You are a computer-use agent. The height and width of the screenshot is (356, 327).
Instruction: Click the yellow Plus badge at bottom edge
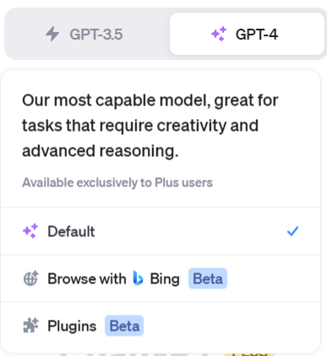(249, 353)
